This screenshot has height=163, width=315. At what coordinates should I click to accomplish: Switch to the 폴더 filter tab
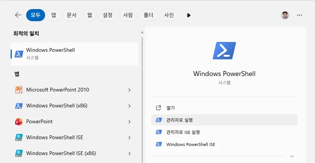pos(149,15)
